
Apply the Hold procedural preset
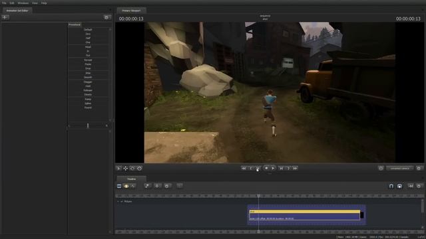click(x=88, y=86)
